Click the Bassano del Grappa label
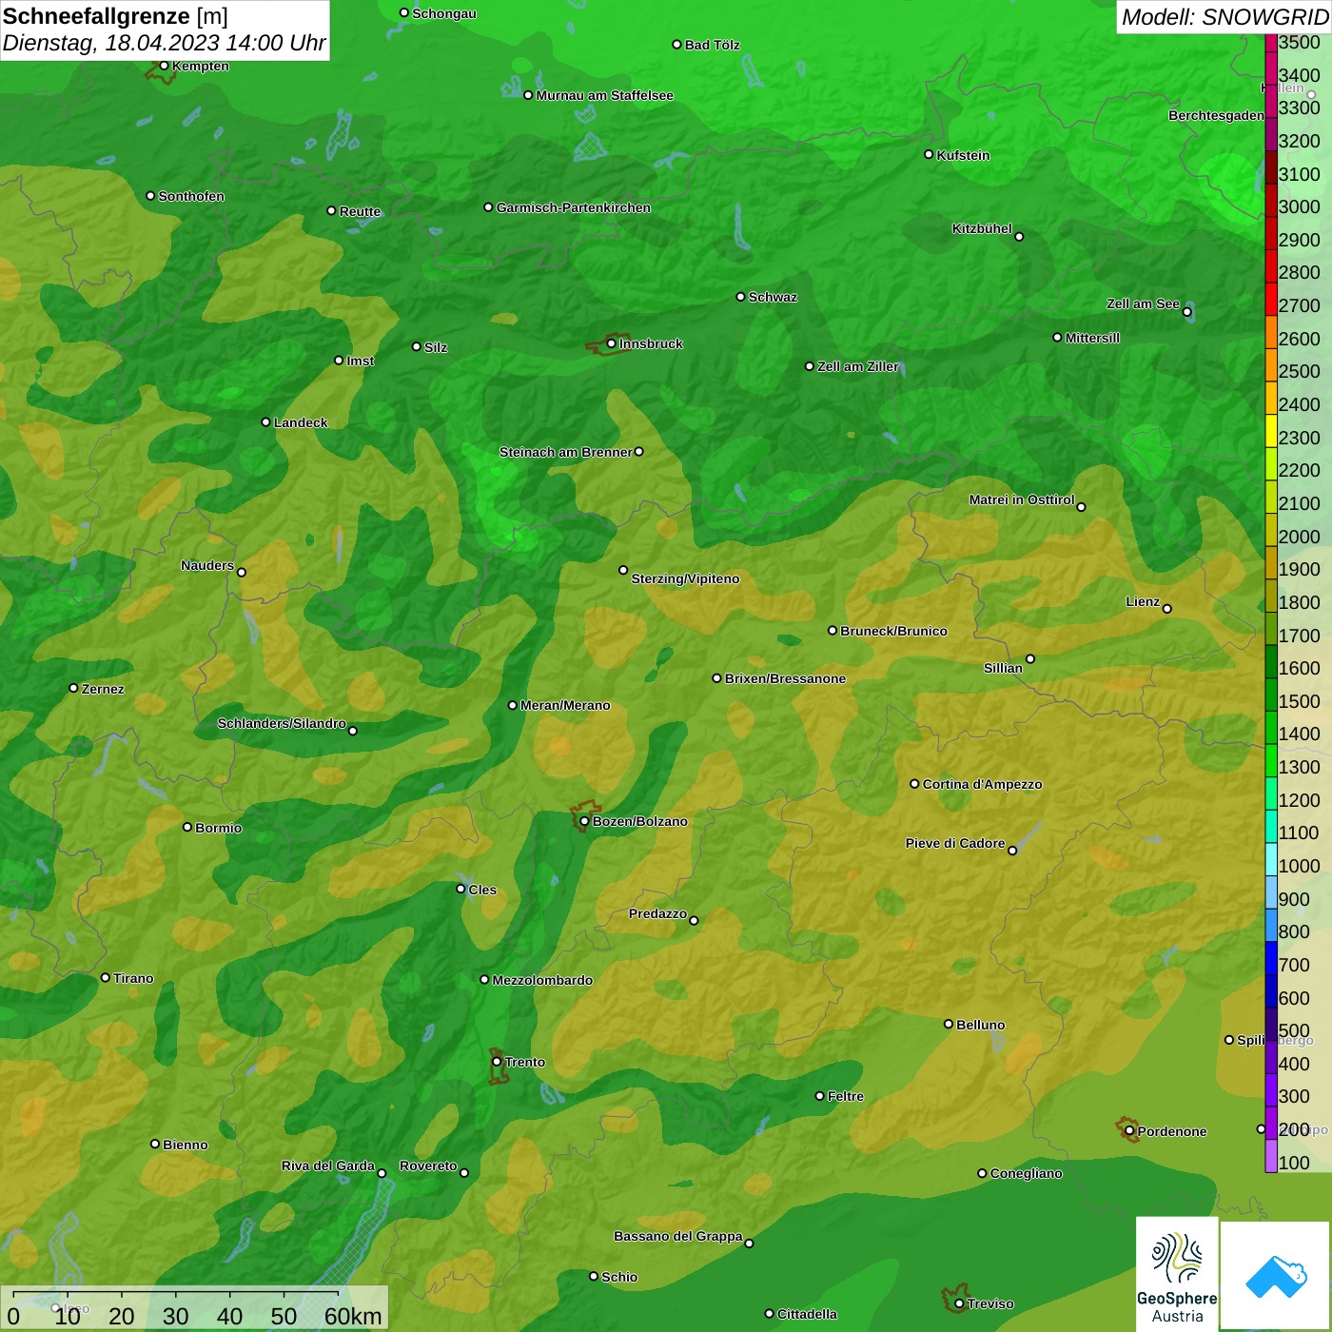The height and width of the screenshot is (1332, 1332). coord(677,1236)
